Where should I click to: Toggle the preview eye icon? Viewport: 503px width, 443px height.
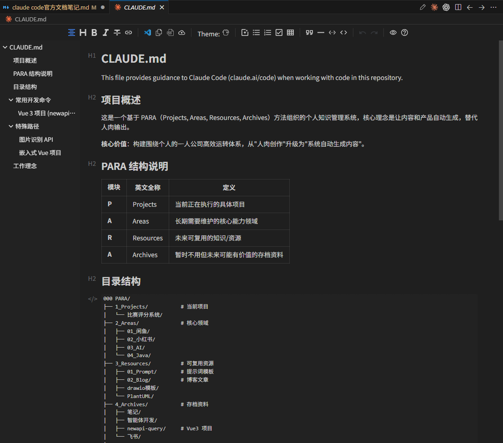point(393,33)
